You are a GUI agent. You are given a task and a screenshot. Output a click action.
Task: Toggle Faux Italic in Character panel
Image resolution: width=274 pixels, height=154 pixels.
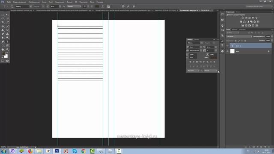click(194, 62)
